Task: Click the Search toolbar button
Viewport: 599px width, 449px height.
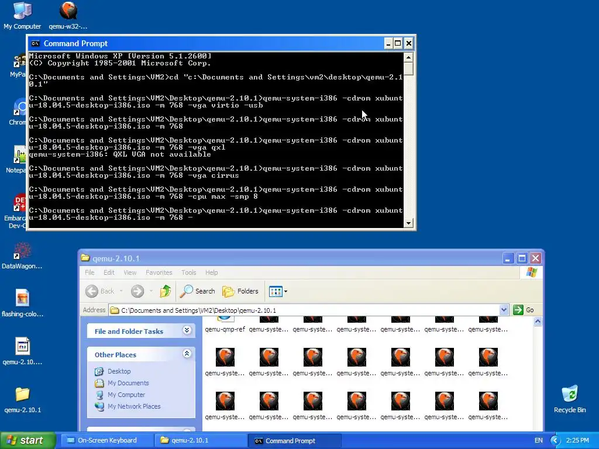Action: 198,291
